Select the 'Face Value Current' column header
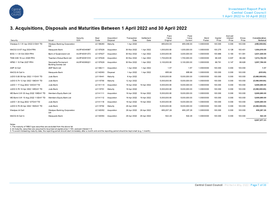278x197 pixels. pyautogui.click(x=189, y=38)
